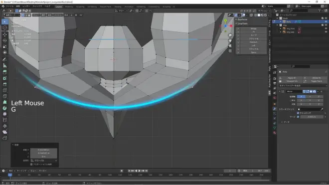Open transform orientation dropdown in header
The width and height of the screenshot is (329, 185).
[x=122, y=10]
